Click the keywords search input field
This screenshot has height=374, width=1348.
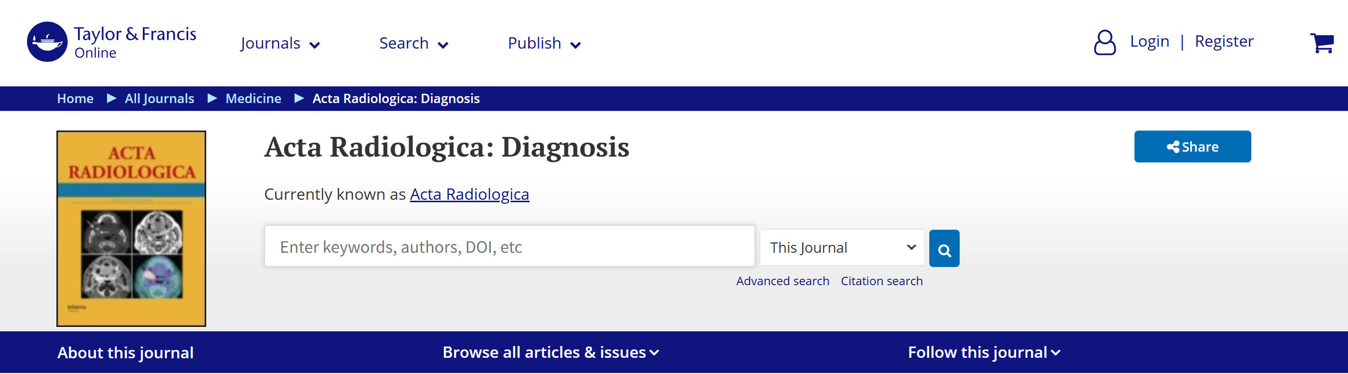(509, 246)
